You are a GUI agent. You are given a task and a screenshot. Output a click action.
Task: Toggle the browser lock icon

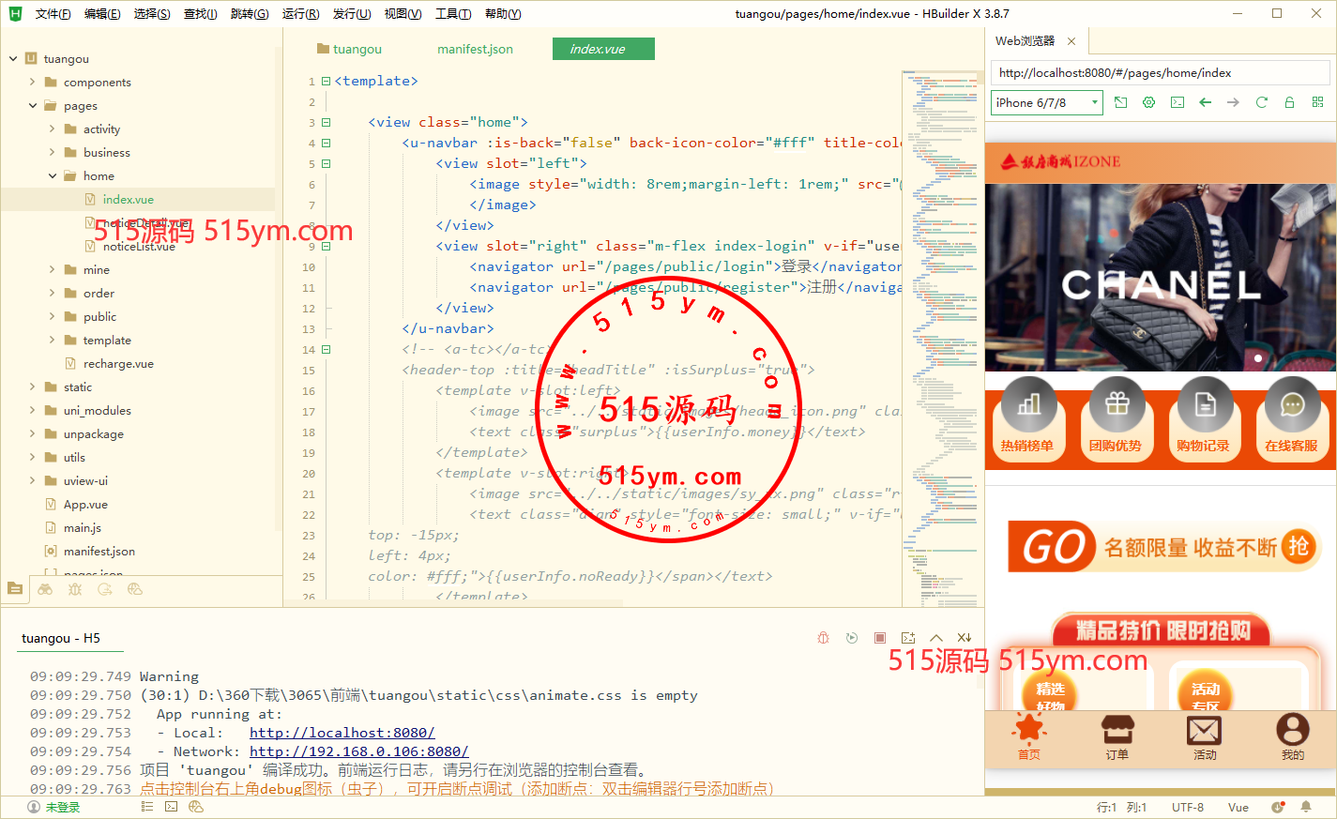pos(1289,102)
